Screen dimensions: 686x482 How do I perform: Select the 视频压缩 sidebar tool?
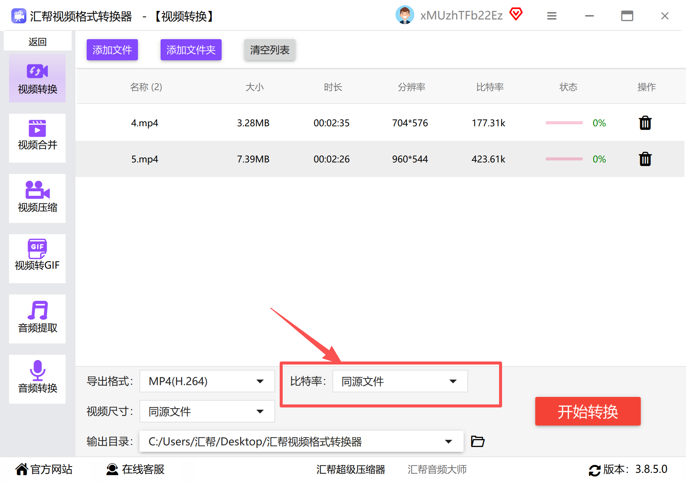37,198
